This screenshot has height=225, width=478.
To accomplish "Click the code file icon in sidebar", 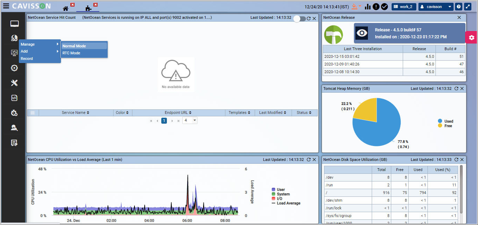I will click(14, 98).
